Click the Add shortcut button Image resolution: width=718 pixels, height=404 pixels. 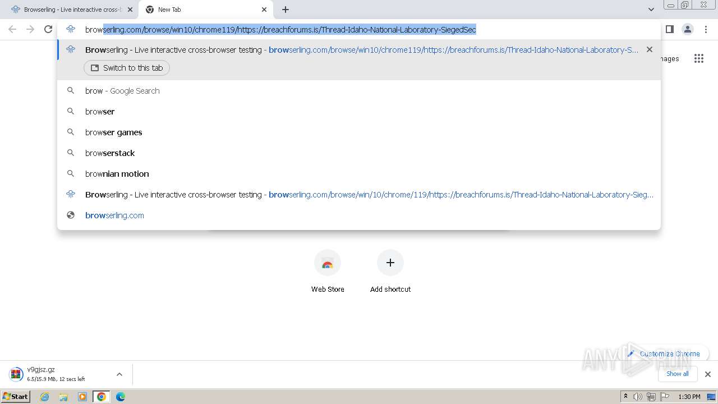390,272
